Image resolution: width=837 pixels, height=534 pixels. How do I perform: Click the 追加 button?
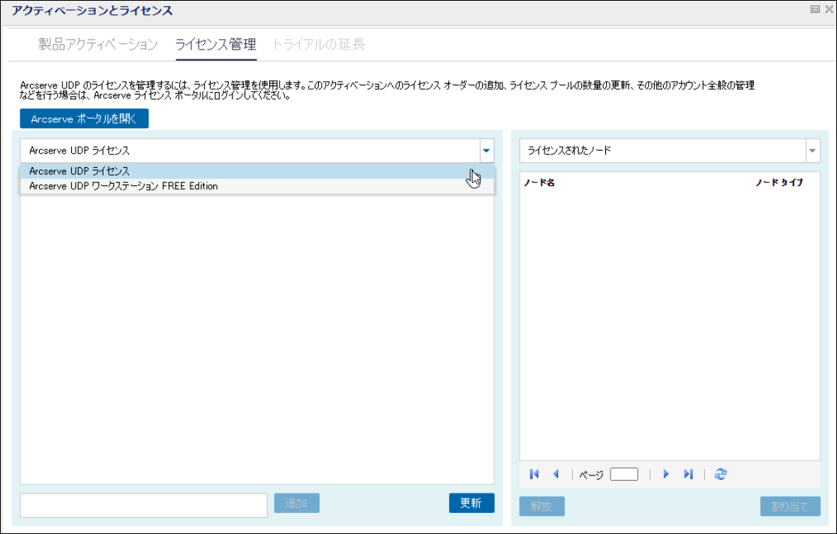click(x=296, y=503)
